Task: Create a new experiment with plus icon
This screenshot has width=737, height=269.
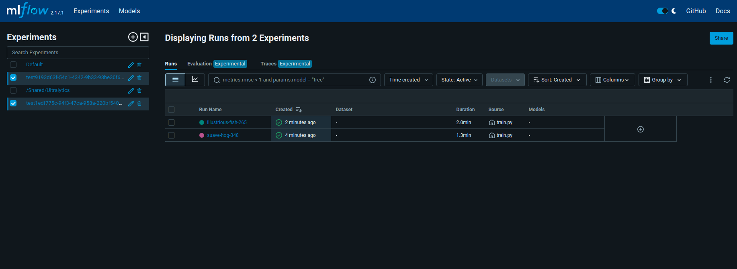Action: (133, 37)
